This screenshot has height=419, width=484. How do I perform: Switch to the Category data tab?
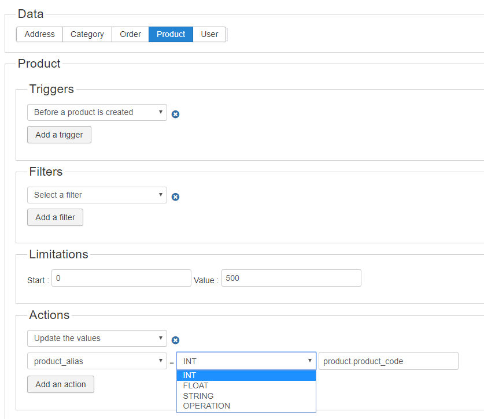pyautogui.click(x=87, y=34)
